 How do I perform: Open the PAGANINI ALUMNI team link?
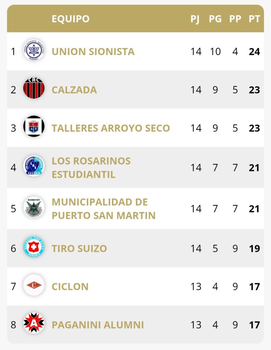tap(98, 325)
